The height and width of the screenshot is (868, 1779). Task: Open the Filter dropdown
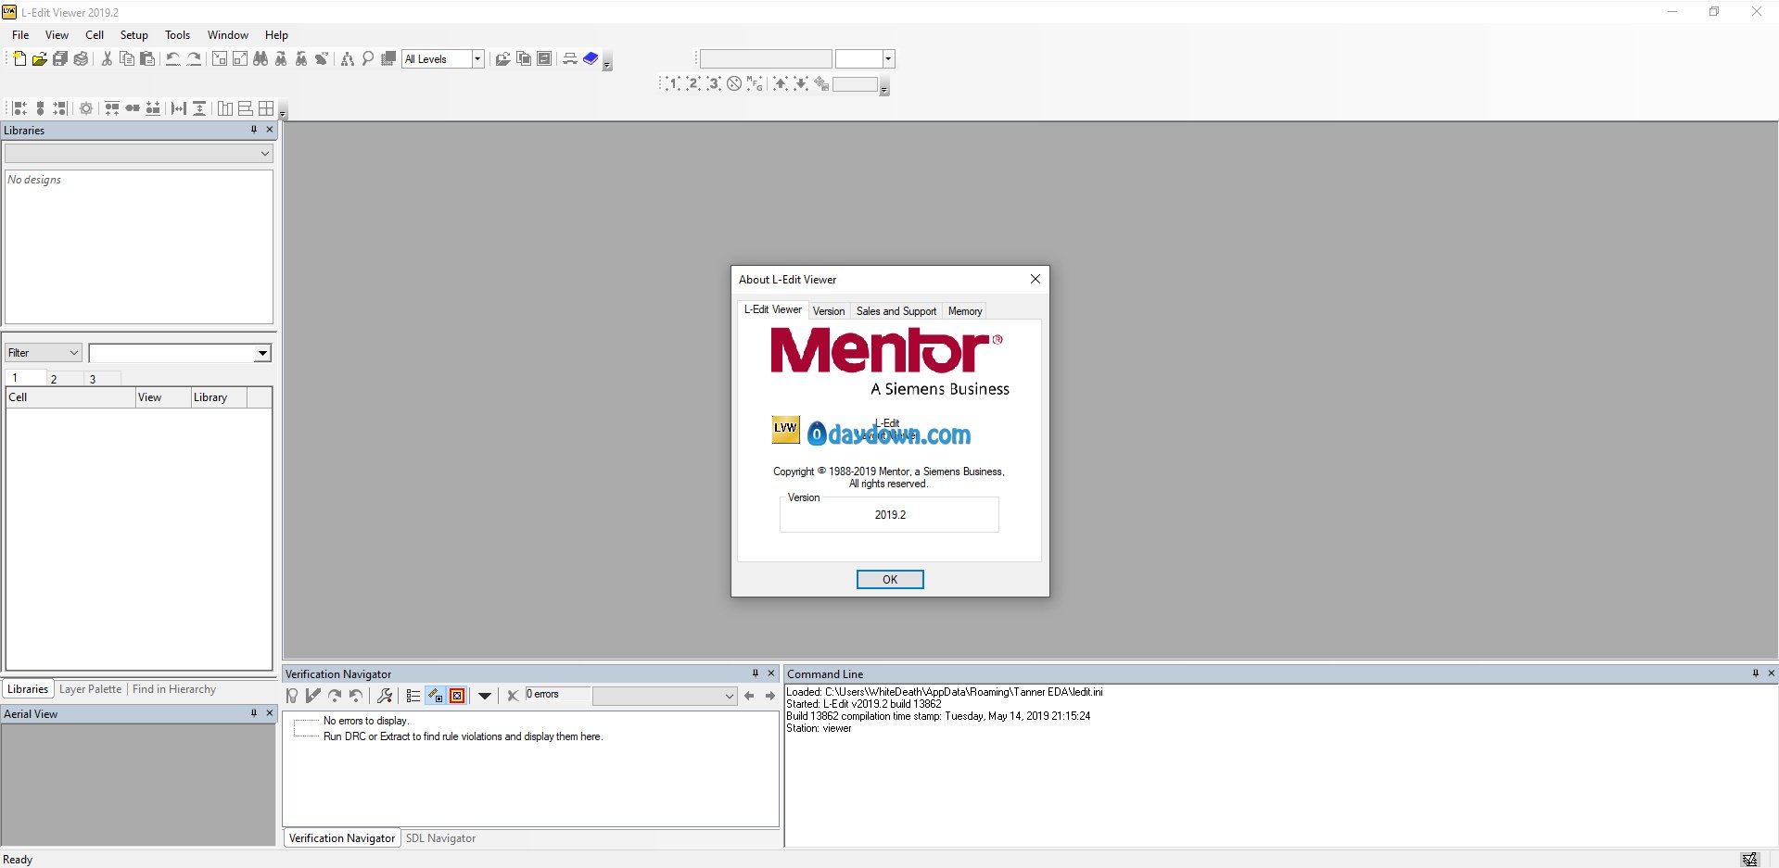[44, 353]
